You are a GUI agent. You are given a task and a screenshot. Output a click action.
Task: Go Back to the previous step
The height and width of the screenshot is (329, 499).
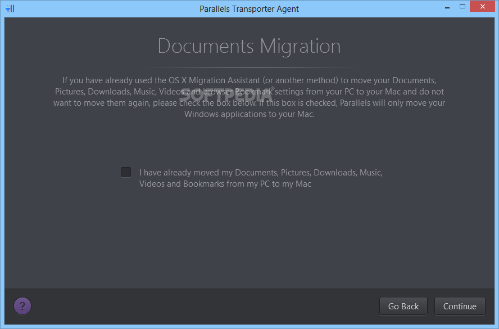point(403,306)
